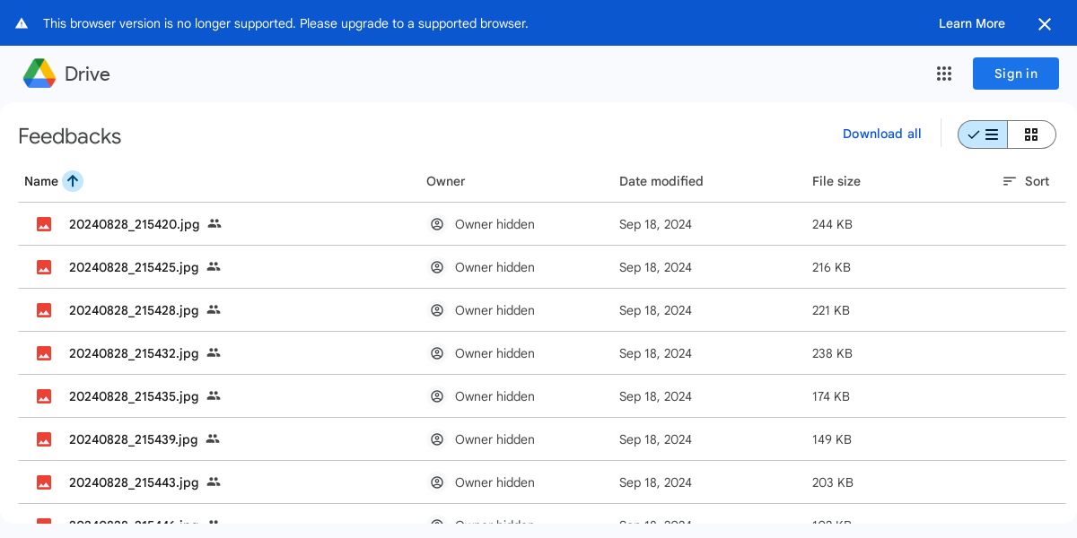Click the shared icon beside 20240828_215425.jpg

pyautogui.click(x=214, y=267)
